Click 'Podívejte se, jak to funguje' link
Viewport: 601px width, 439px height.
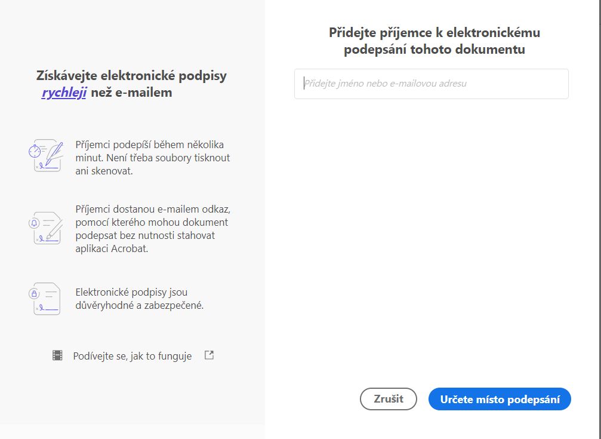pos(131,355)
